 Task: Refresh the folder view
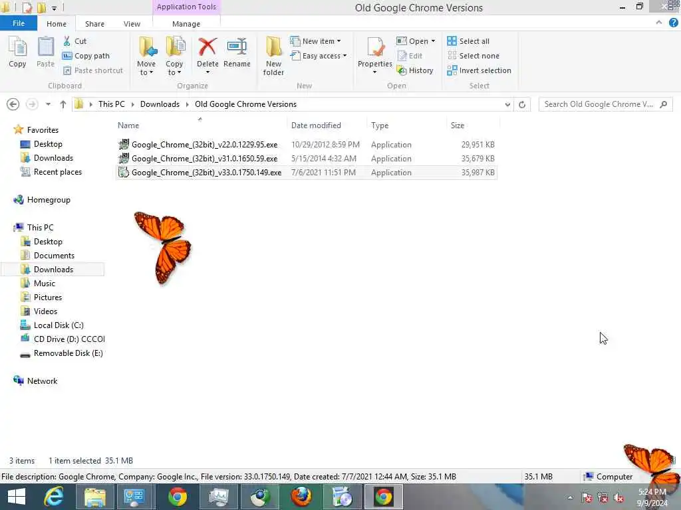(x=522, y=104)
